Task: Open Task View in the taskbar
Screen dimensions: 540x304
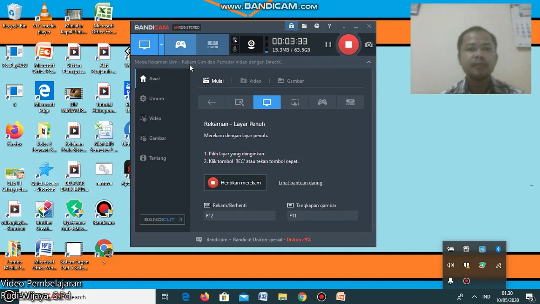Action: point(165,297)
